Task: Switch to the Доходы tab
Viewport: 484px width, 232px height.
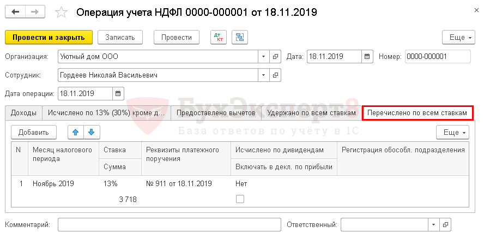Action: 24,113
